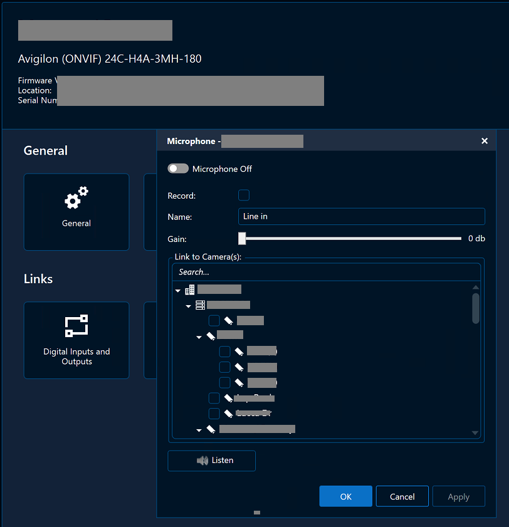Click the server rack icon in tree
This screenshot has width=509, height=527.
[x=200, y=305]
